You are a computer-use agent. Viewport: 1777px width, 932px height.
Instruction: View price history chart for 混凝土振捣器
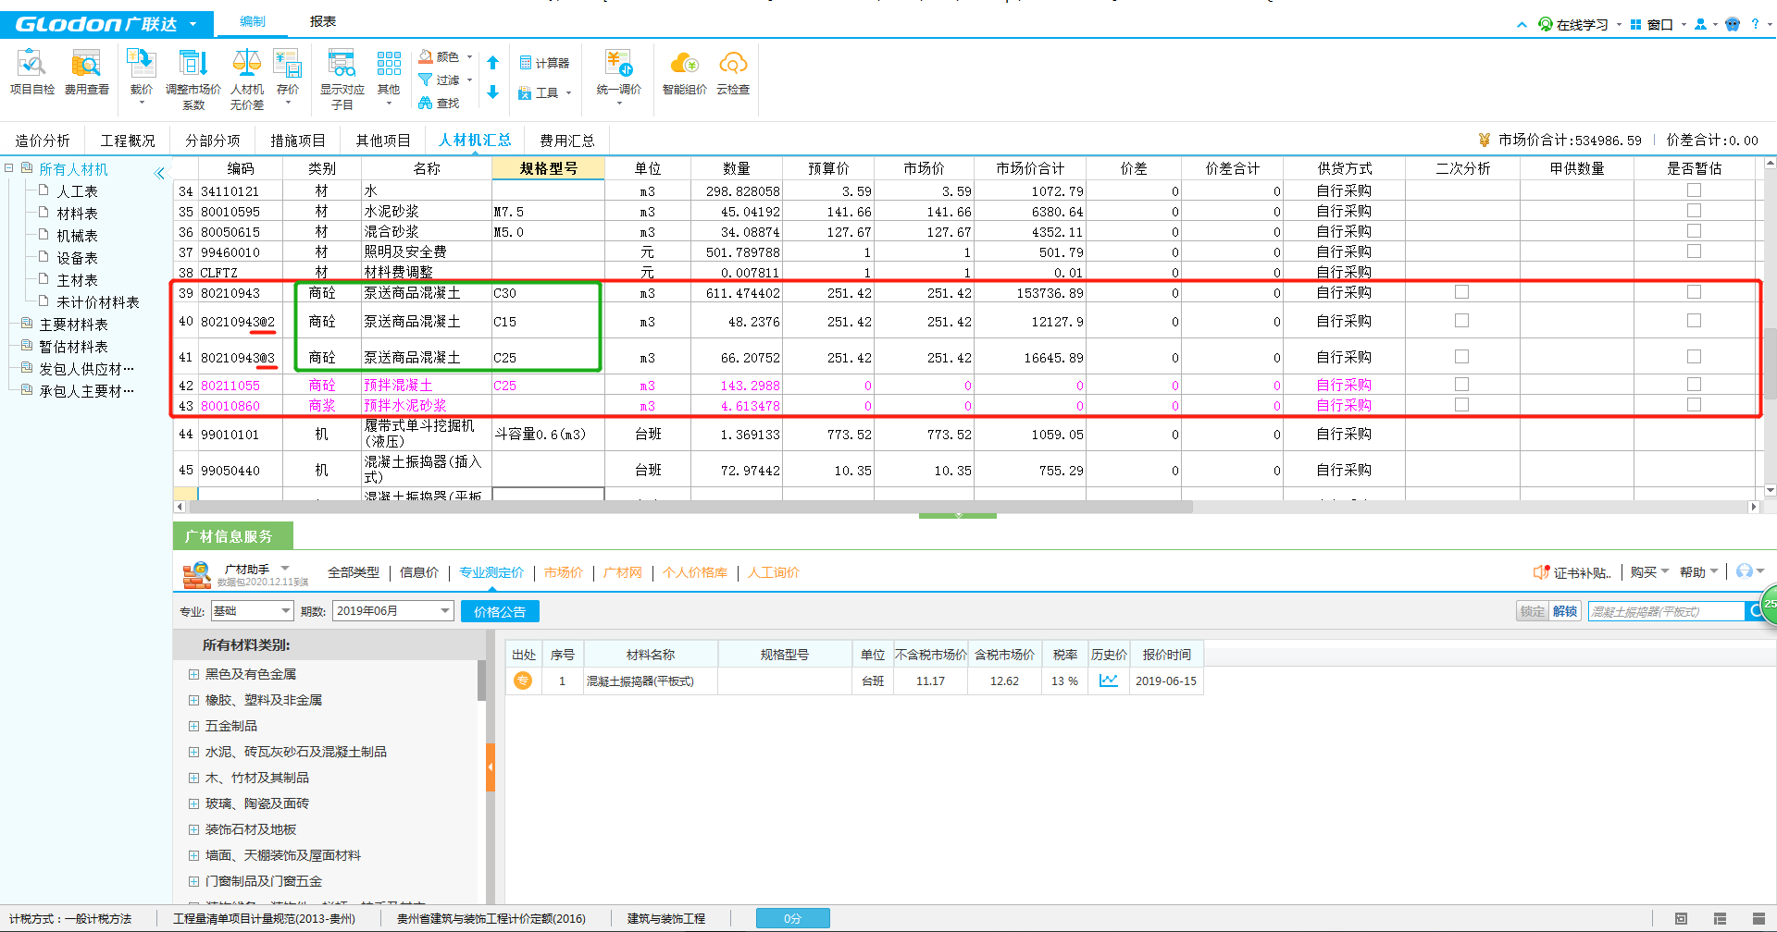tap(1109, 681)
